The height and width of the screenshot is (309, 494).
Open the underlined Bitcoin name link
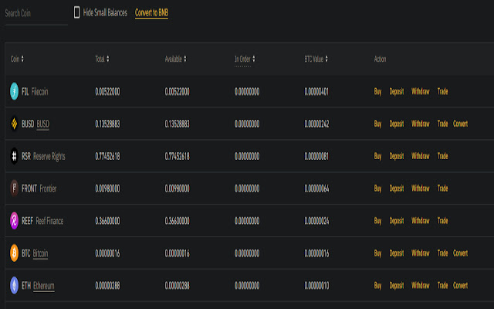pos(41,253)
